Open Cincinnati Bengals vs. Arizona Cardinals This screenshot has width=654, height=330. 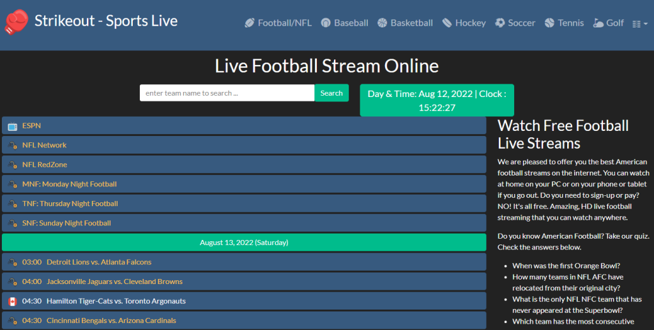click(x=111, y=321)
